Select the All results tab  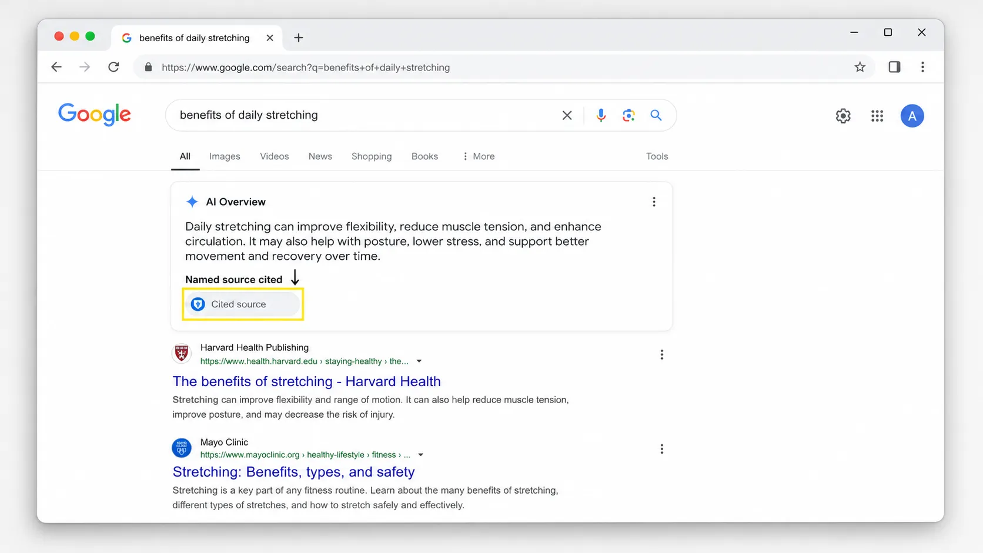tap(185, 156)
